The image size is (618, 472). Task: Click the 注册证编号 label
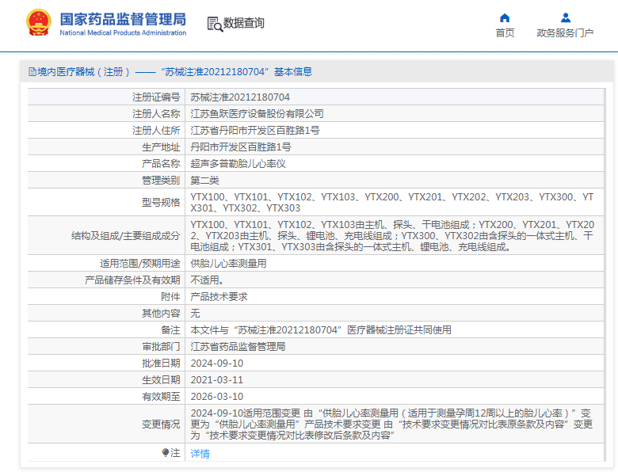point(156,97)
